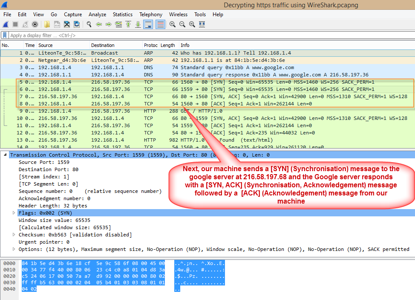This screenshot has width=415, height=300.
Task: Sort packets by the No. column header
Action: click(x=12, y=45)
